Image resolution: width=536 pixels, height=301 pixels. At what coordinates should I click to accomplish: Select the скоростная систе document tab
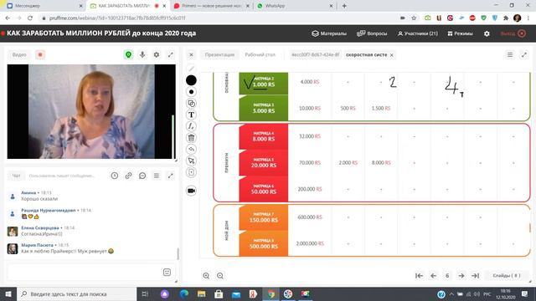tap(366, 54)
